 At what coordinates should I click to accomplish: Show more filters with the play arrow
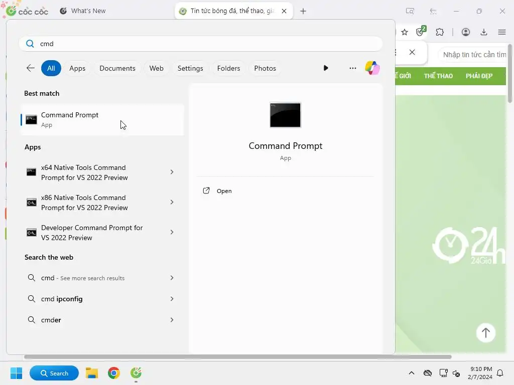[325, 68]
